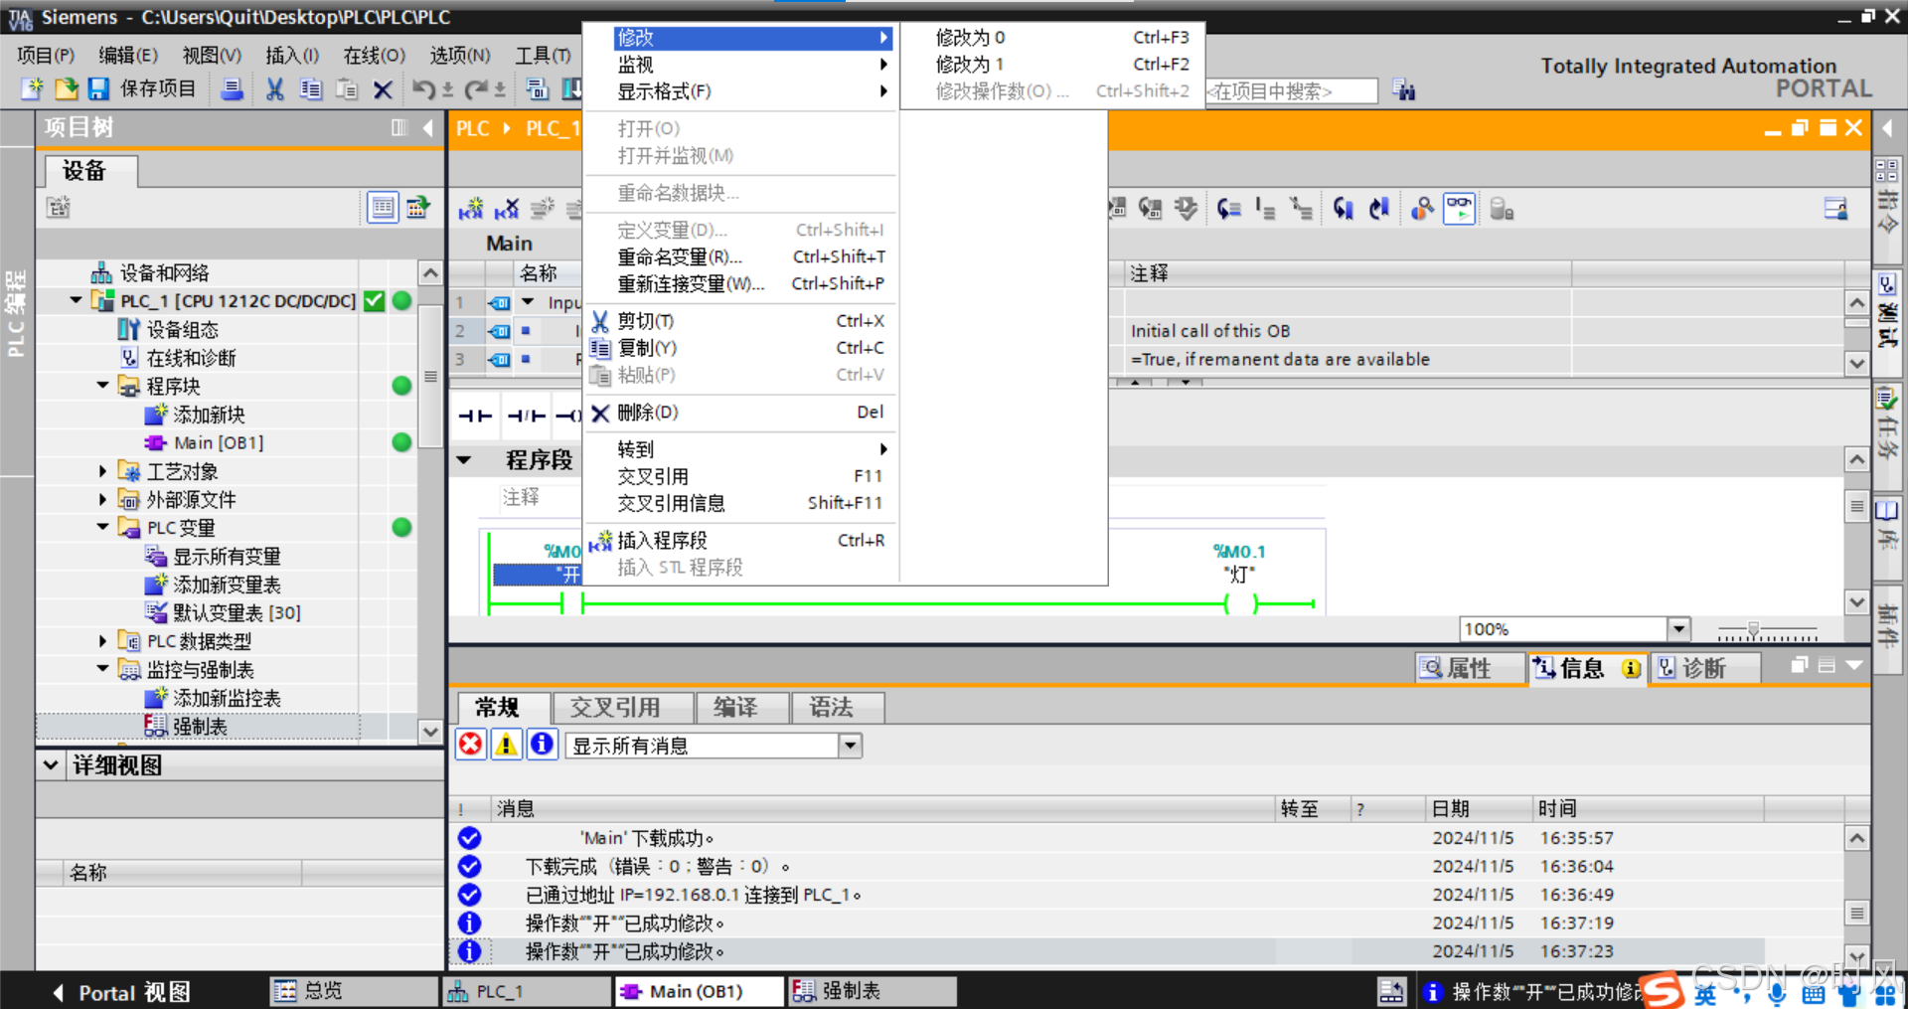Switch to the 编译 tab

pos(742,708)
